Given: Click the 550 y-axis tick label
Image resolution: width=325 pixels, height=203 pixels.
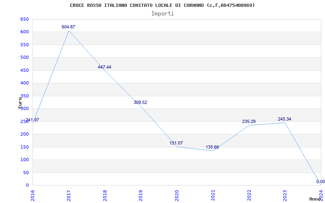Looking at the screenshot, I should click(24, 45).
